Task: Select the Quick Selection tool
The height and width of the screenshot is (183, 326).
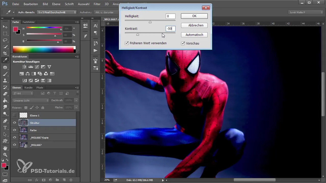Action: 5,47
